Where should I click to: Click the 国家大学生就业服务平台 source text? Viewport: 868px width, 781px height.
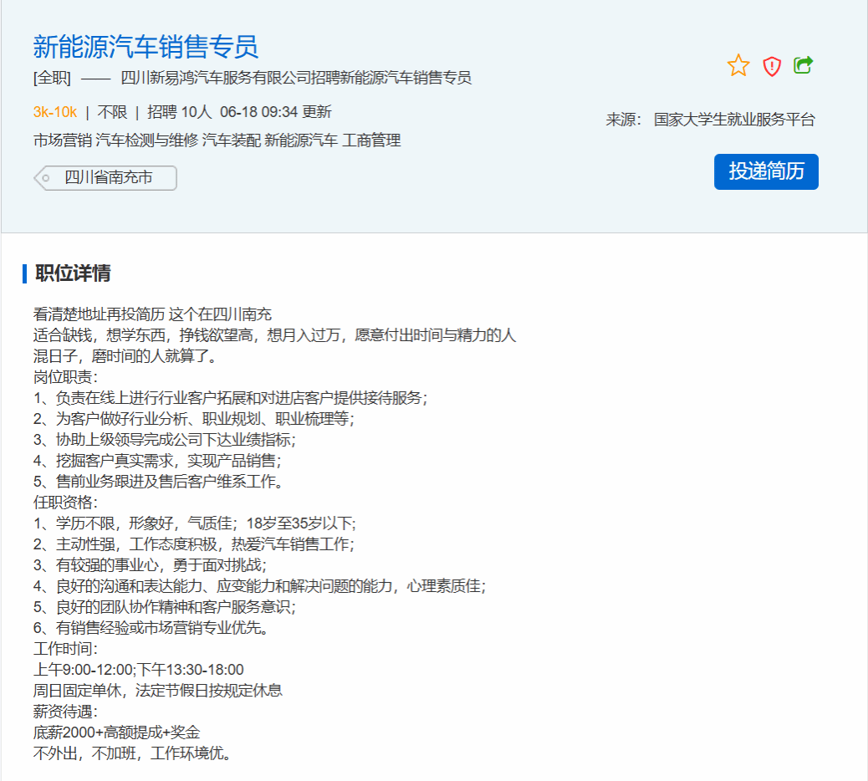734,120
